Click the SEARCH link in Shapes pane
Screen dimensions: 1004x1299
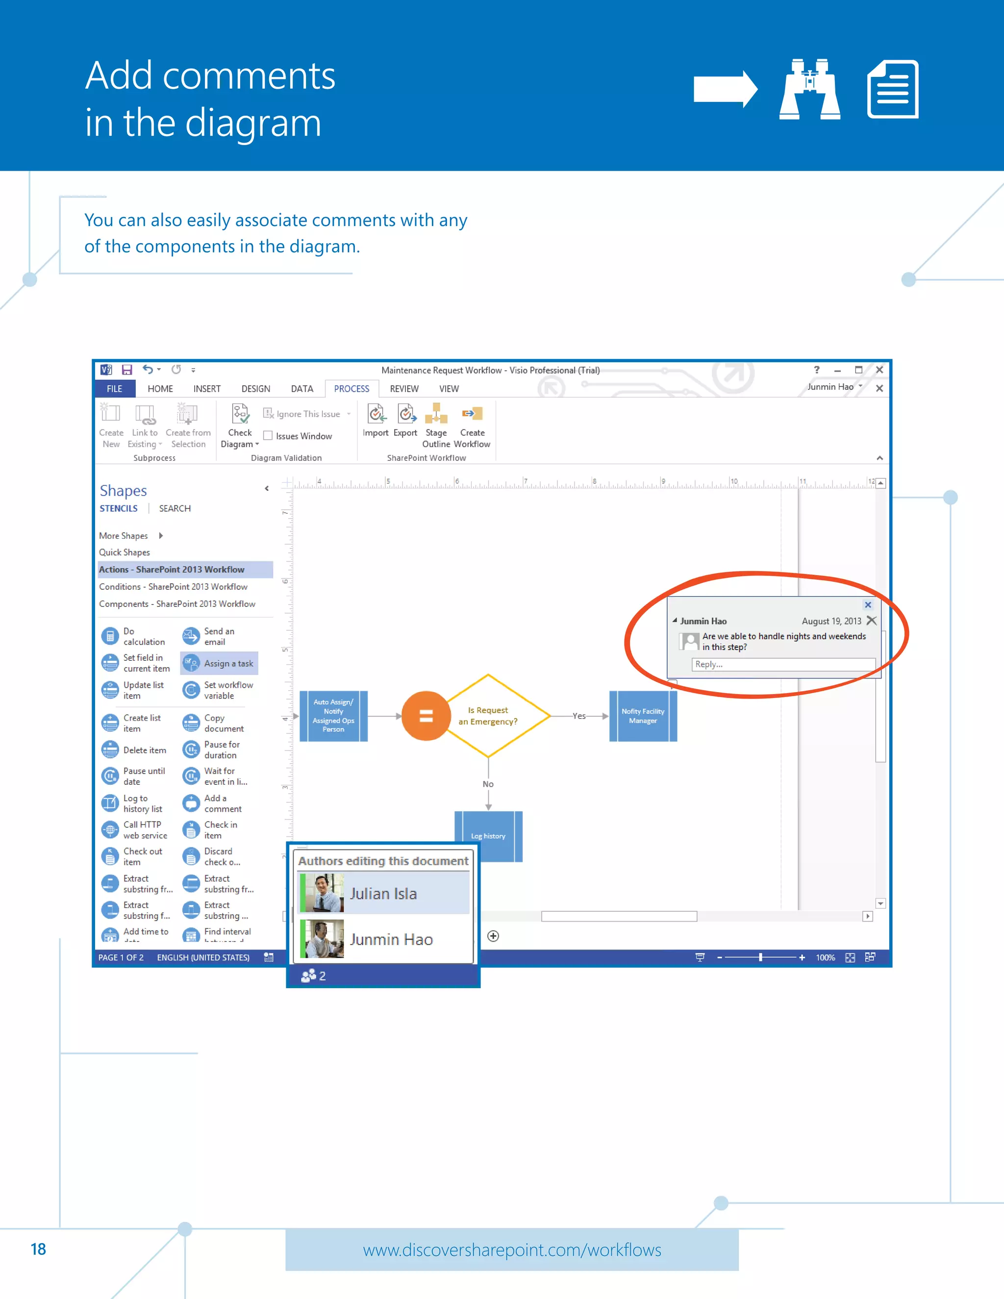pos(175,508)
